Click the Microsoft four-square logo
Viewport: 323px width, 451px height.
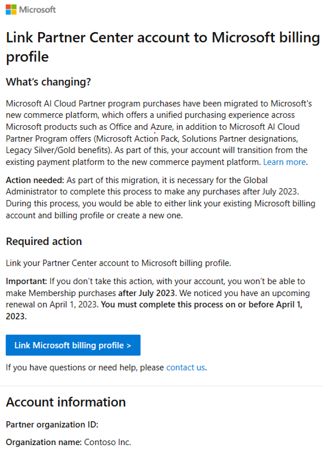tap(11, 9)
